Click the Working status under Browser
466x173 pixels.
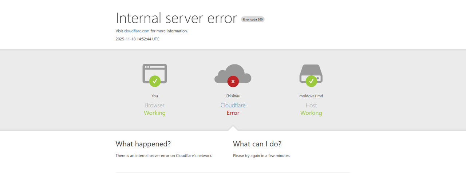tap(155, 113)
